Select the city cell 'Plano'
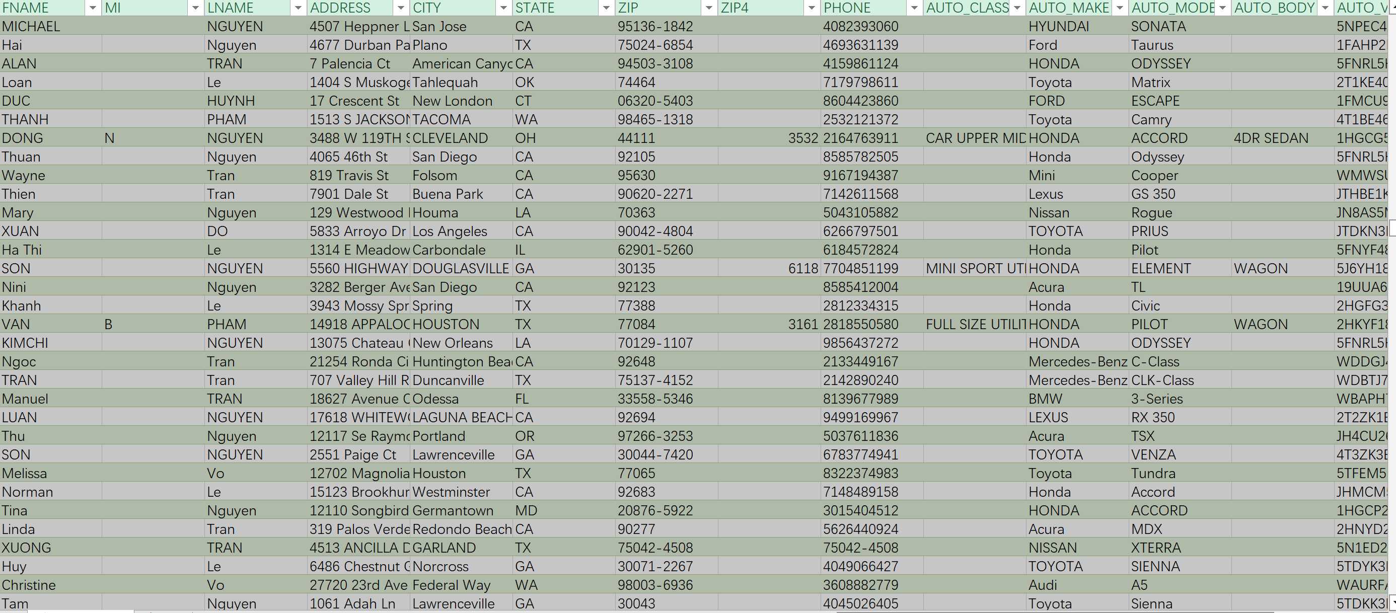 tap(461, 45)
